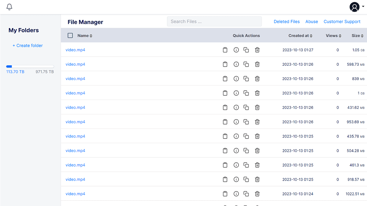The width and height of the screenshot is (367, 206).
Task: Sort files by Name column
Action: 85,36
